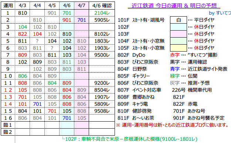231x143 pixels.
Task: Select the '1907レ' cell
Action: (102, 97)
